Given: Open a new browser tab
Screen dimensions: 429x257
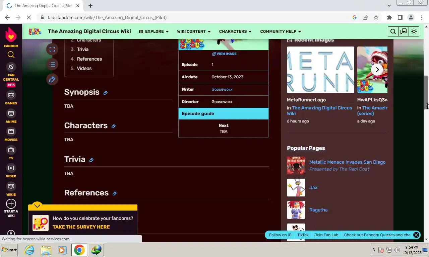Looking at the screenshot, I should (90, 6).
